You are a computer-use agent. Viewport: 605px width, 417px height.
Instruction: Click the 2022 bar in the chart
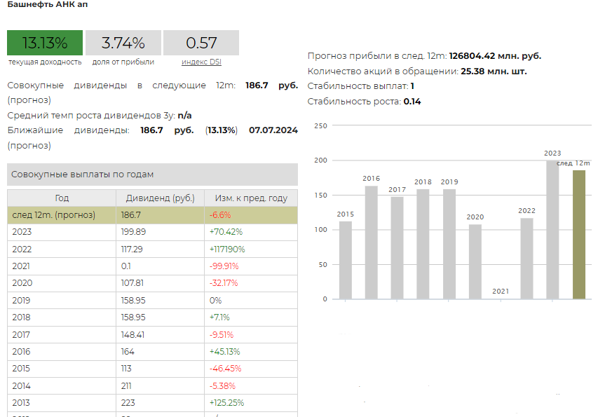[x=526, y=259]
